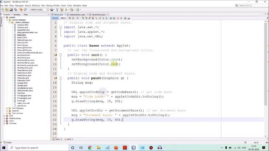Open File Explorer from the taskbar
The height and width of the screenshot is (151, 269).
coord(99,148)
